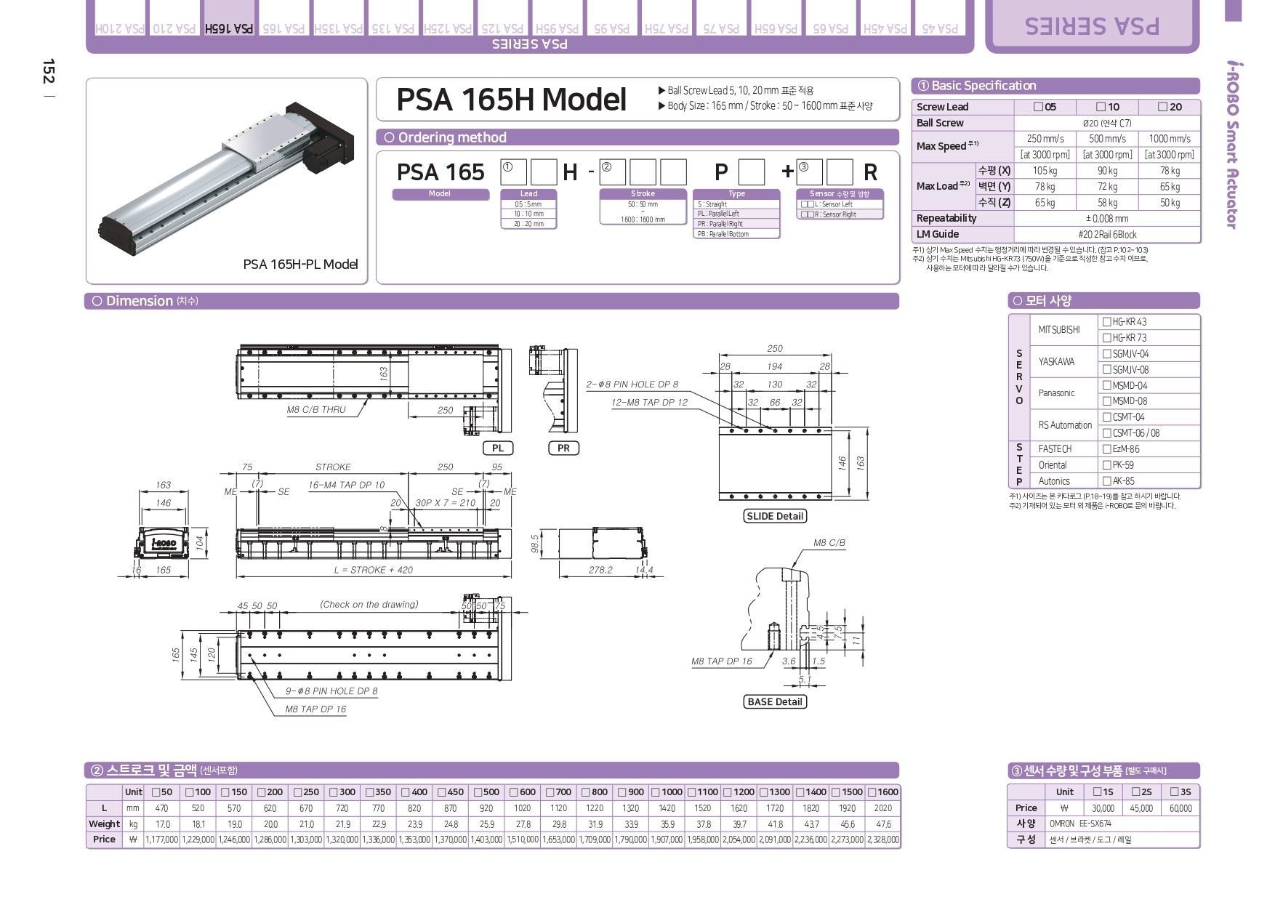Viewport: 1275px width, 902px height.
Task: Click the weight value 47.6
Action: [x=882, y=824]
